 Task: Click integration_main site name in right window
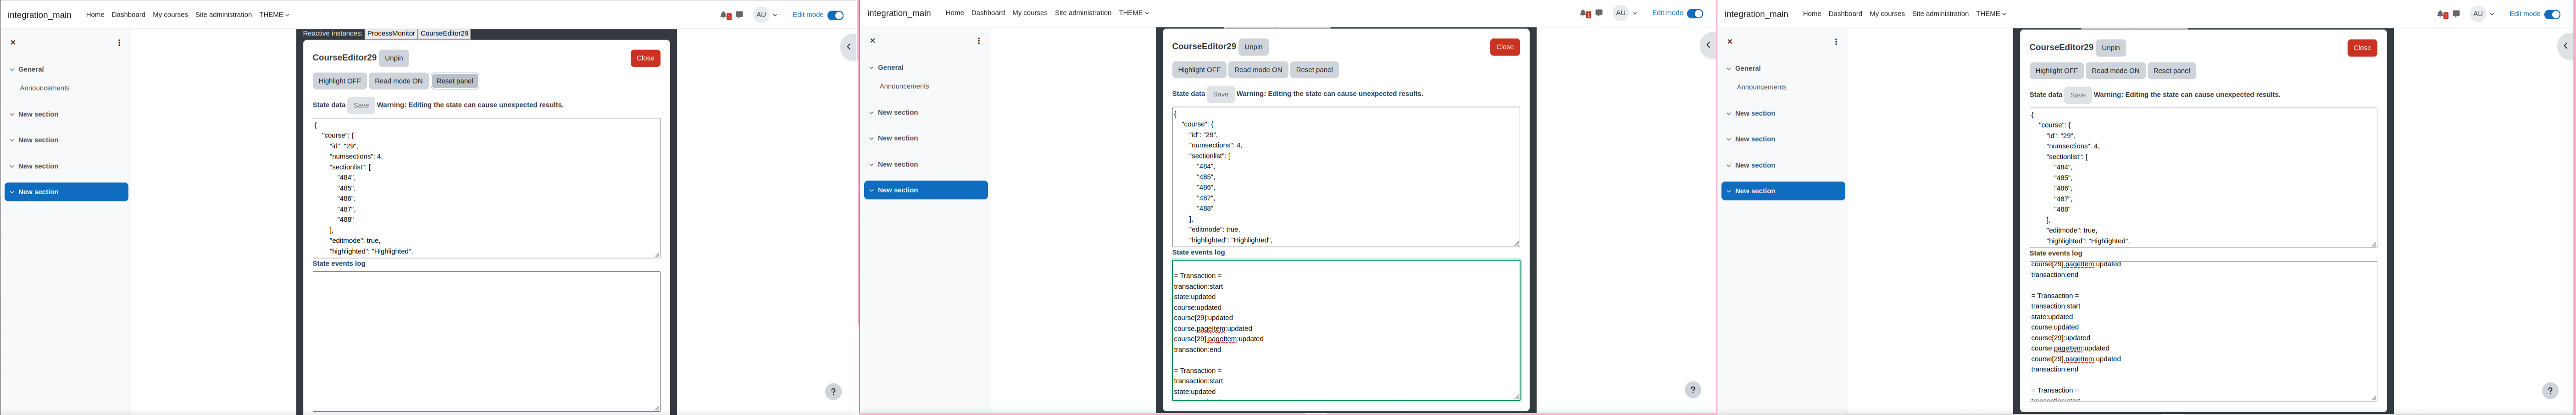[1756, 14]
